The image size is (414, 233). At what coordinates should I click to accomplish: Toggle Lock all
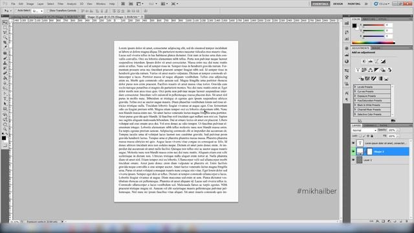(372, 136)
